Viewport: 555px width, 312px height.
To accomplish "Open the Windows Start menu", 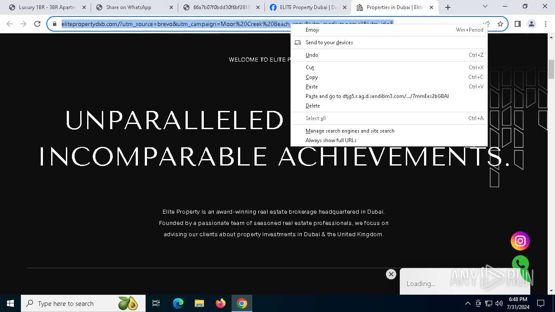I will pyautogui.click(x=10, y=303).
